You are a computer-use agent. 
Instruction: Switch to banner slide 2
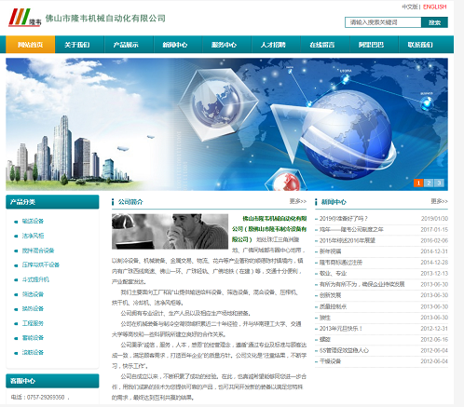[429, 183]
